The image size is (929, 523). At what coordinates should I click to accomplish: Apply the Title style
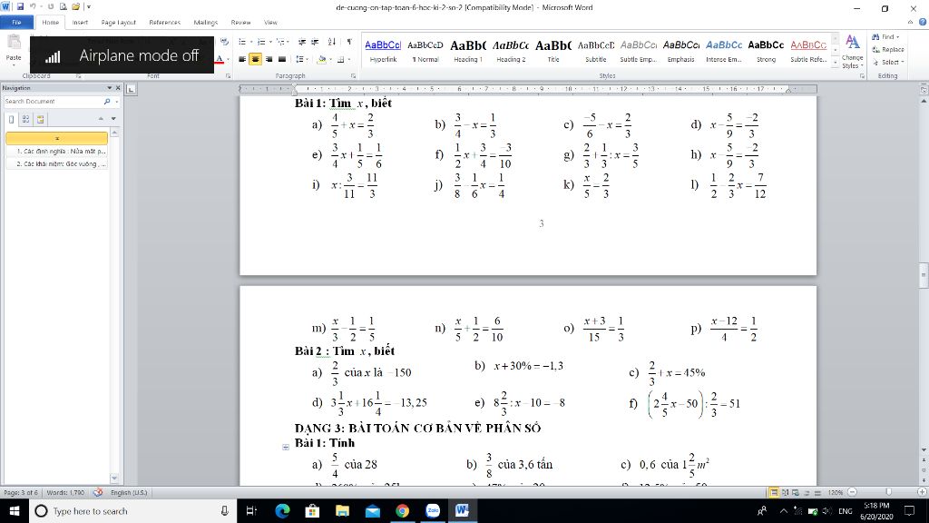pos(553,51)
